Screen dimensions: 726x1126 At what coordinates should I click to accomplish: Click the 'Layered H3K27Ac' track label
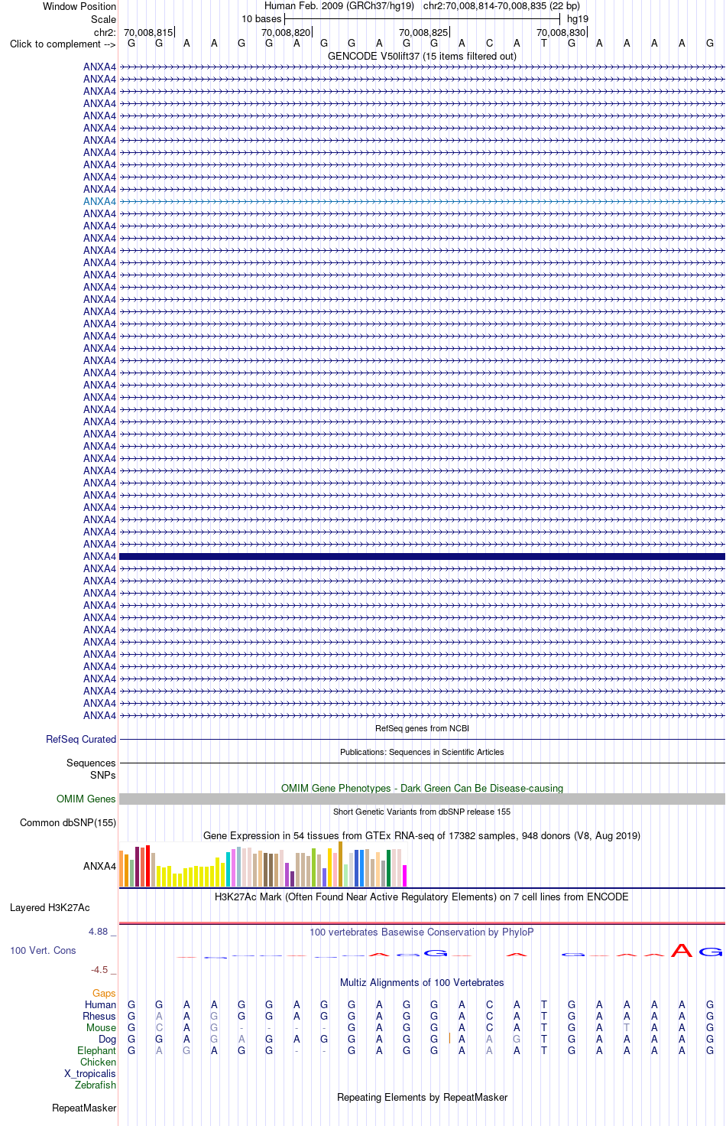[50, 907]
